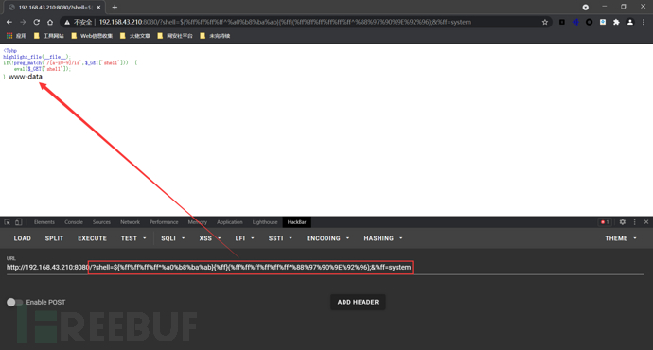Click HackBar LOAD button
Screen dimensions: 653x350
[x=22, y=238]
